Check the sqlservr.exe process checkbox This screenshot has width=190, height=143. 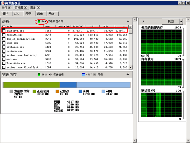point(4,31)
